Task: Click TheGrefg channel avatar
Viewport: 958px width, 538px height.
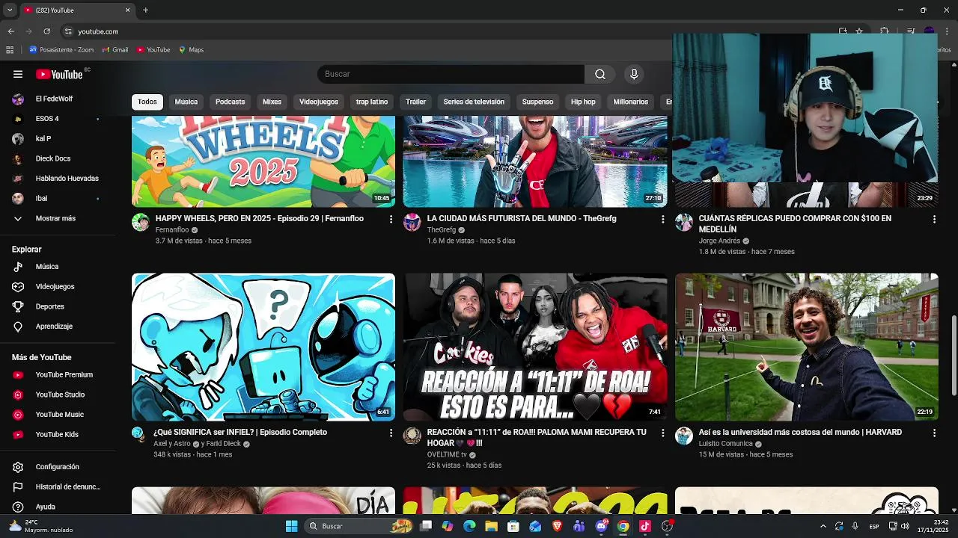Action: 412,222
